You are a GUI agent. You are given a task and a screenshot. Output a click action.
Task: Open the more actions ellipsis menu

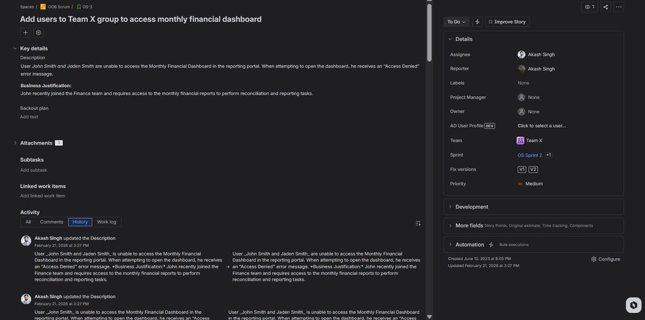pyautogui.click(x=619, y=7)
